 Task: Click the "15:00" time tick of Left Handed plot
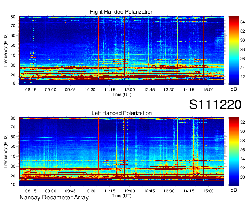point(208,191)
